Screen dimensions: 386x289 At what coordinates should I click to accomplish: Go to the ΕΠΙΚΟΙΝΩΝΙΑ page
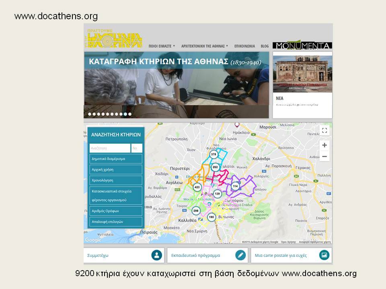point(244,46)
